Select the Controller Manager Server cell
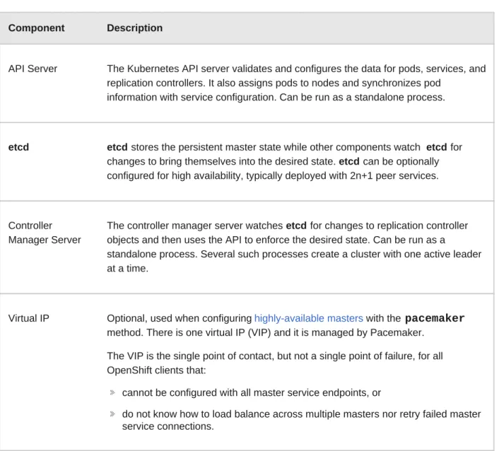The image size is (499, 451). click(x=45, y=233)
